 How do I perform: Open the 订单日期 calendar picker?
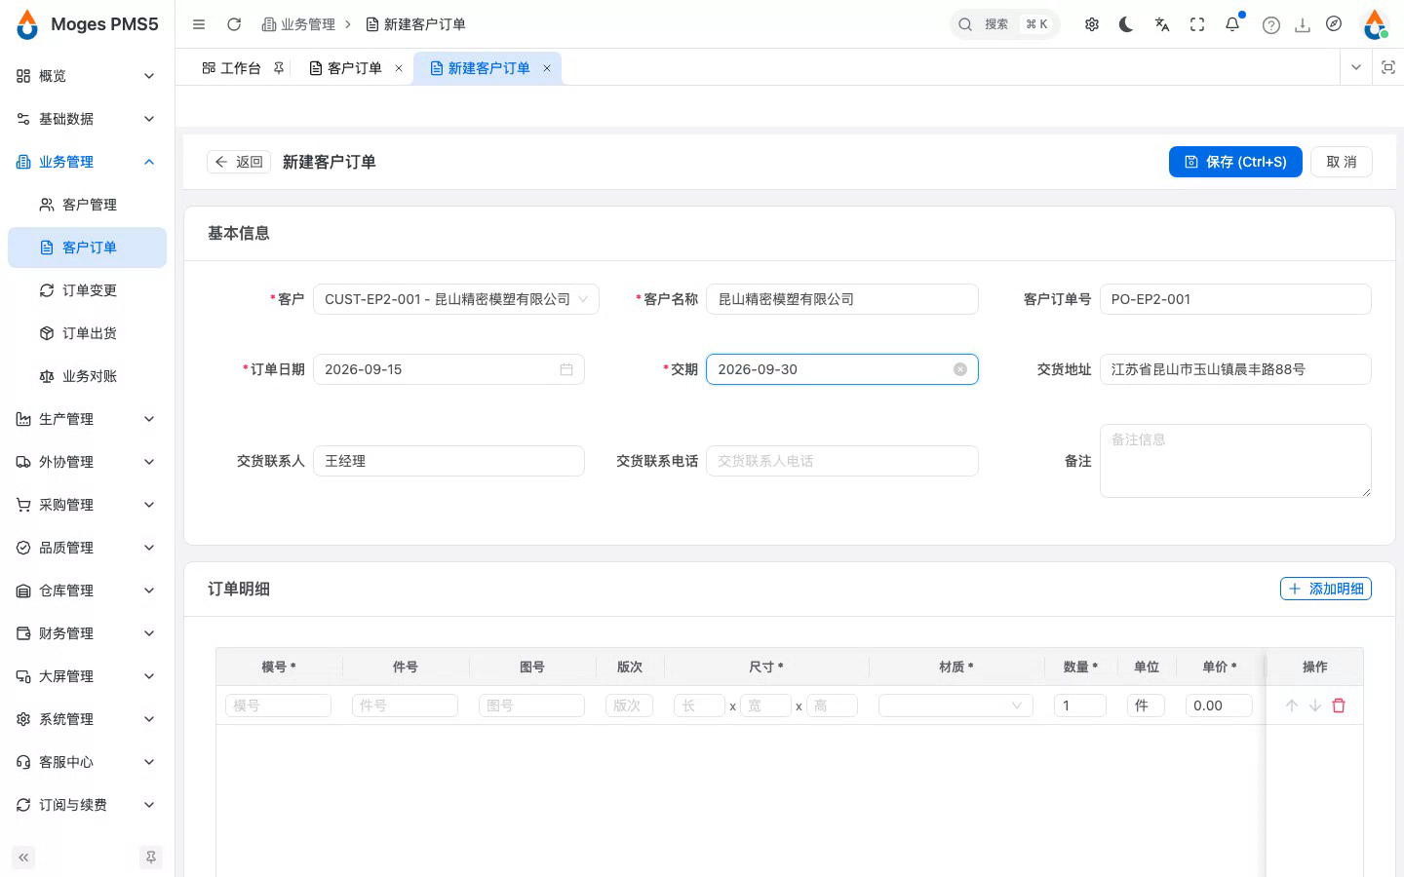(x=566, y=369)
